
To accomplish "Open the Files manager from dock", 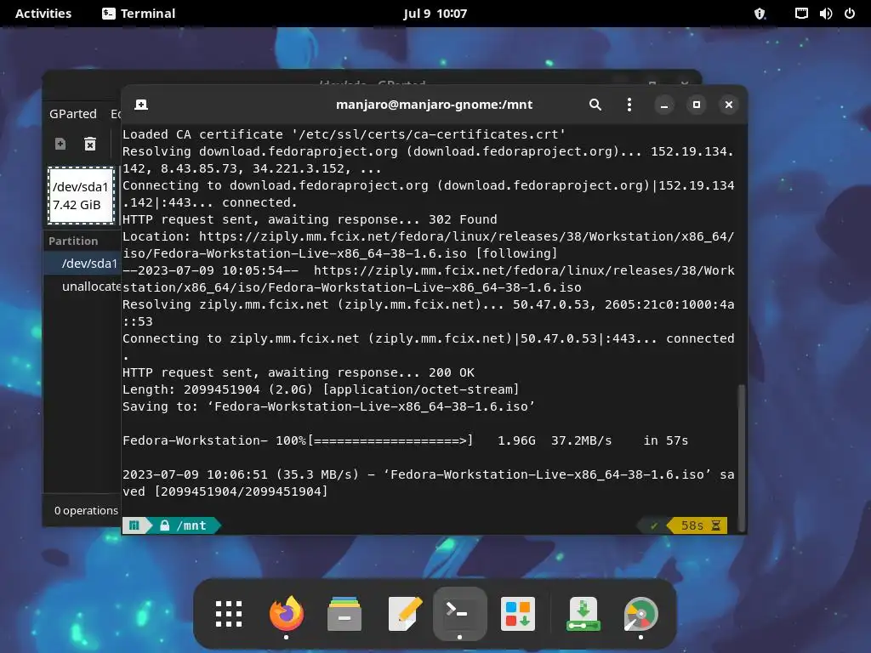I will coord(344,614).
